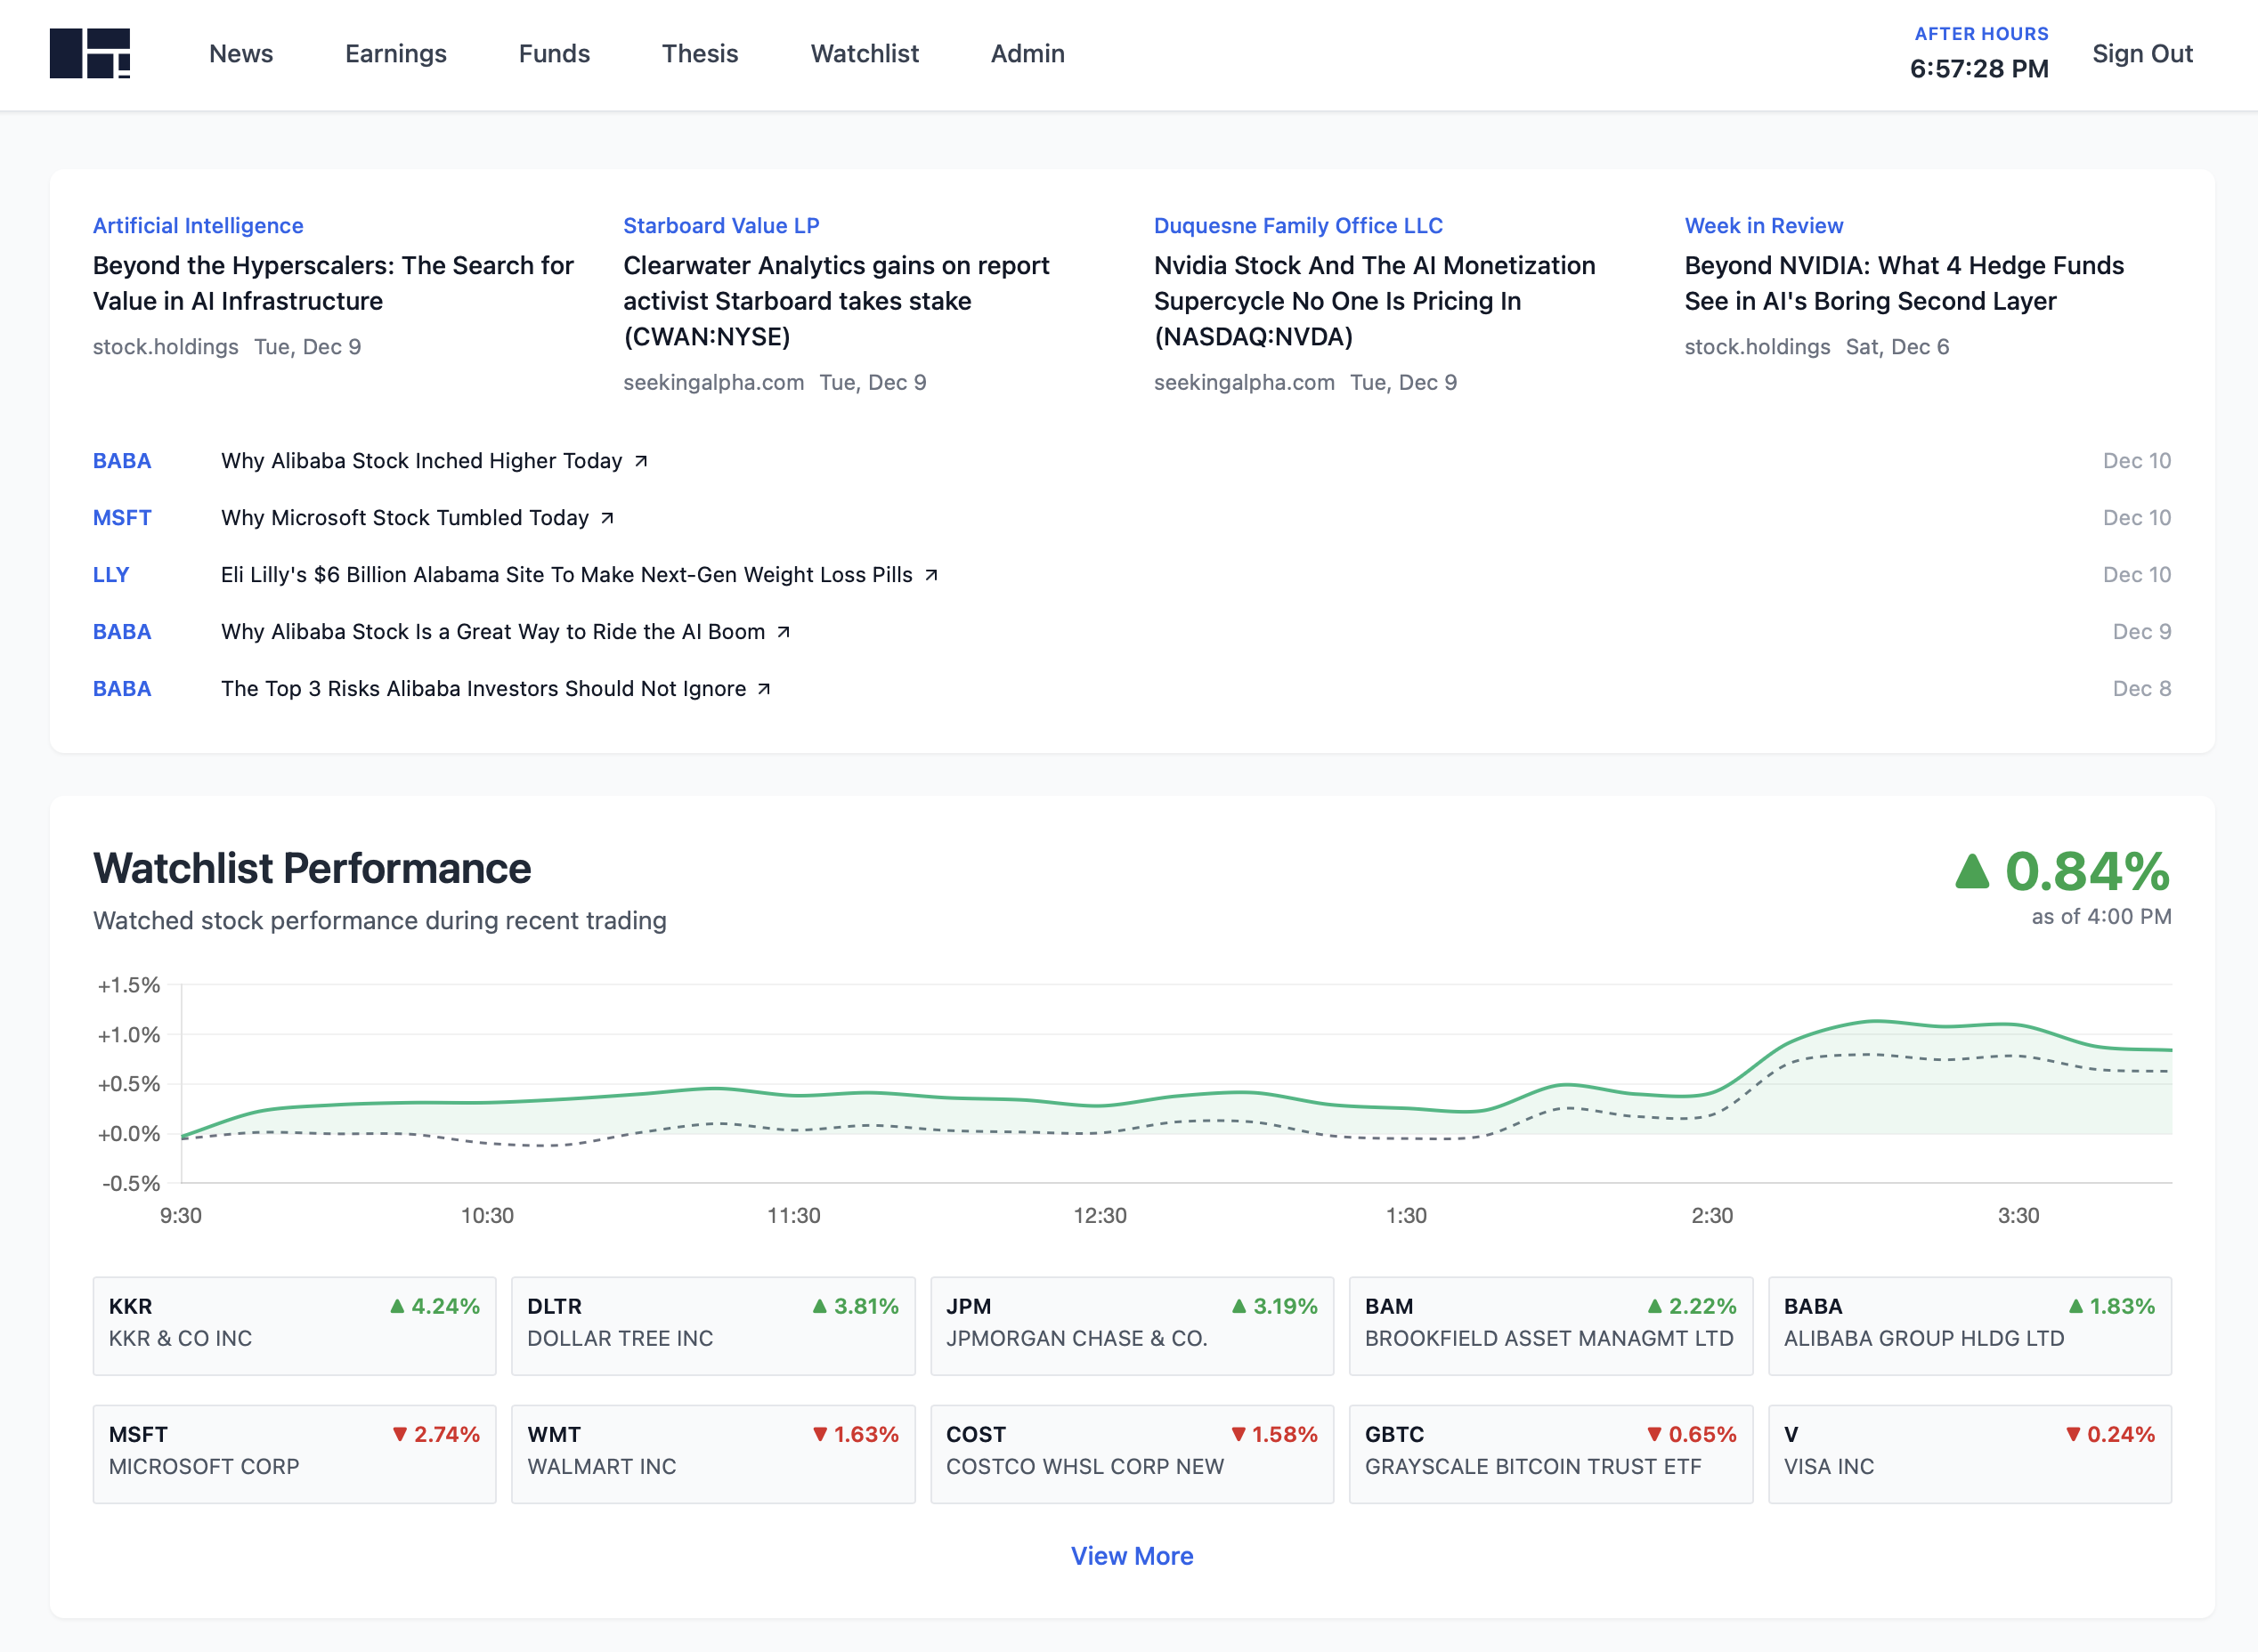Click the Starboard Value LP link
The width and height of the screenshot is (2258, 1652).
(x=721, y=225)
